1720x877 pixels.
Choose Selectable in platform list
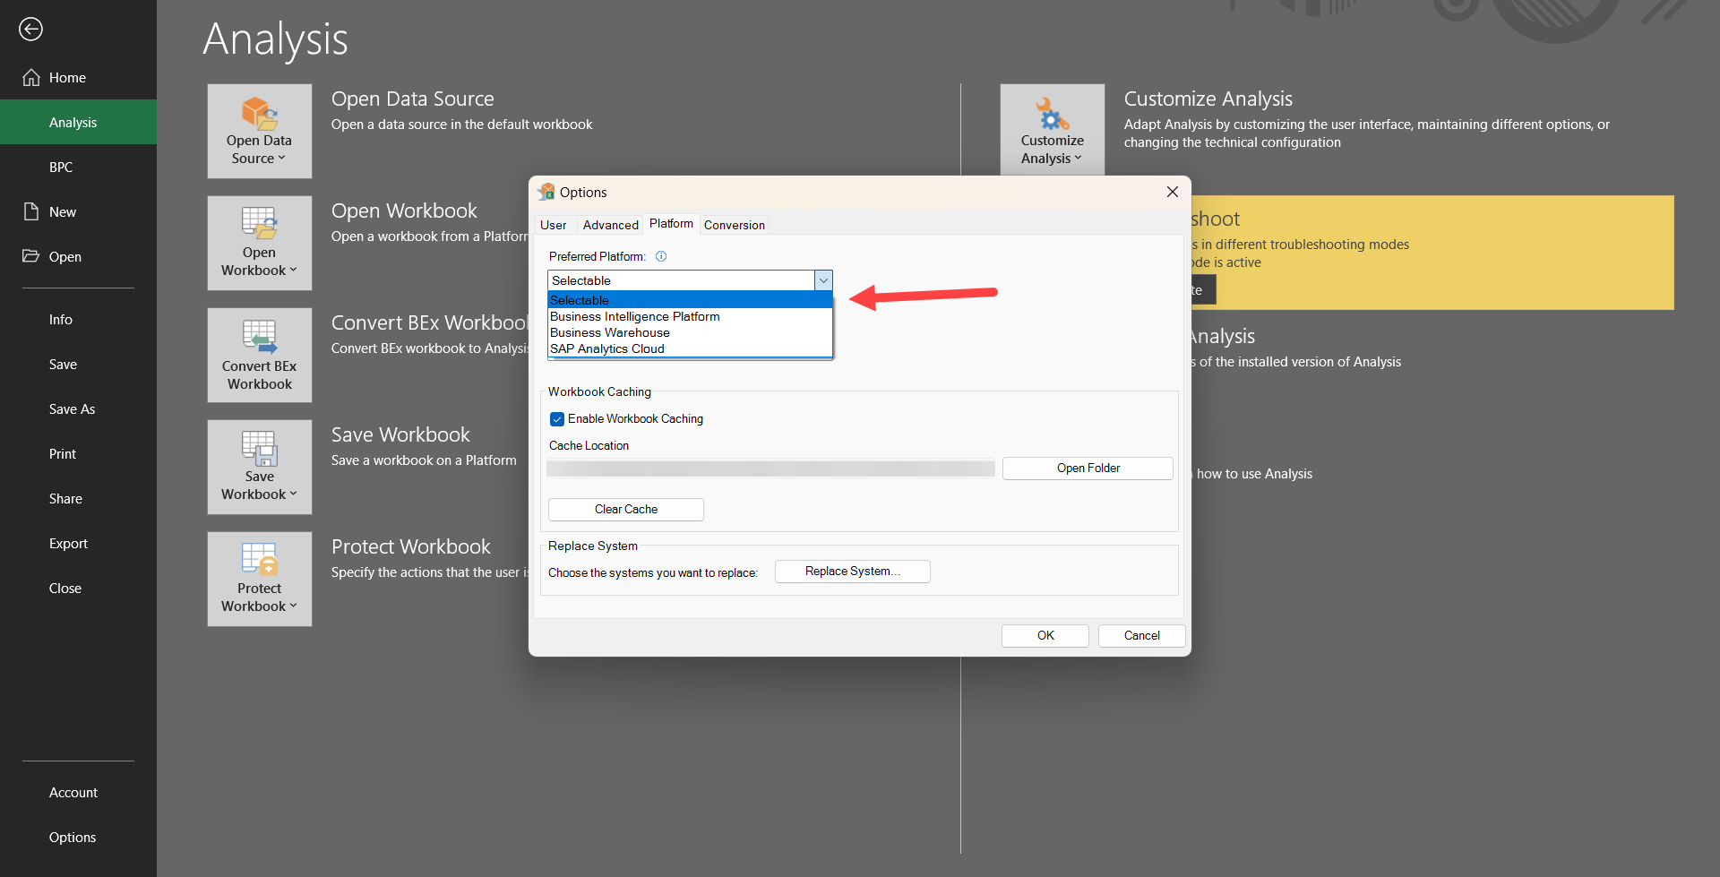click(690, 300)
